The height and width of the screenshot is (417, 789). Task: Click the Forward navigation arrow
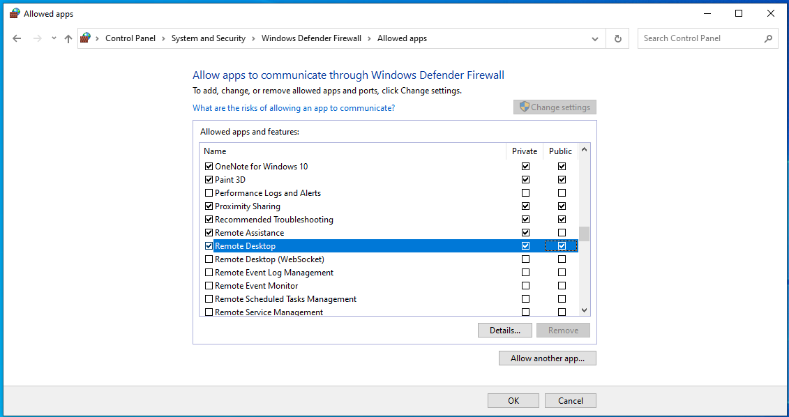(x=37, y=38)
